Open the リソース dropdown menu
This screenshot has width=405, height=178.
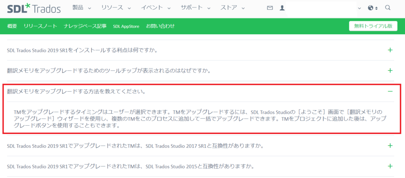116,8
